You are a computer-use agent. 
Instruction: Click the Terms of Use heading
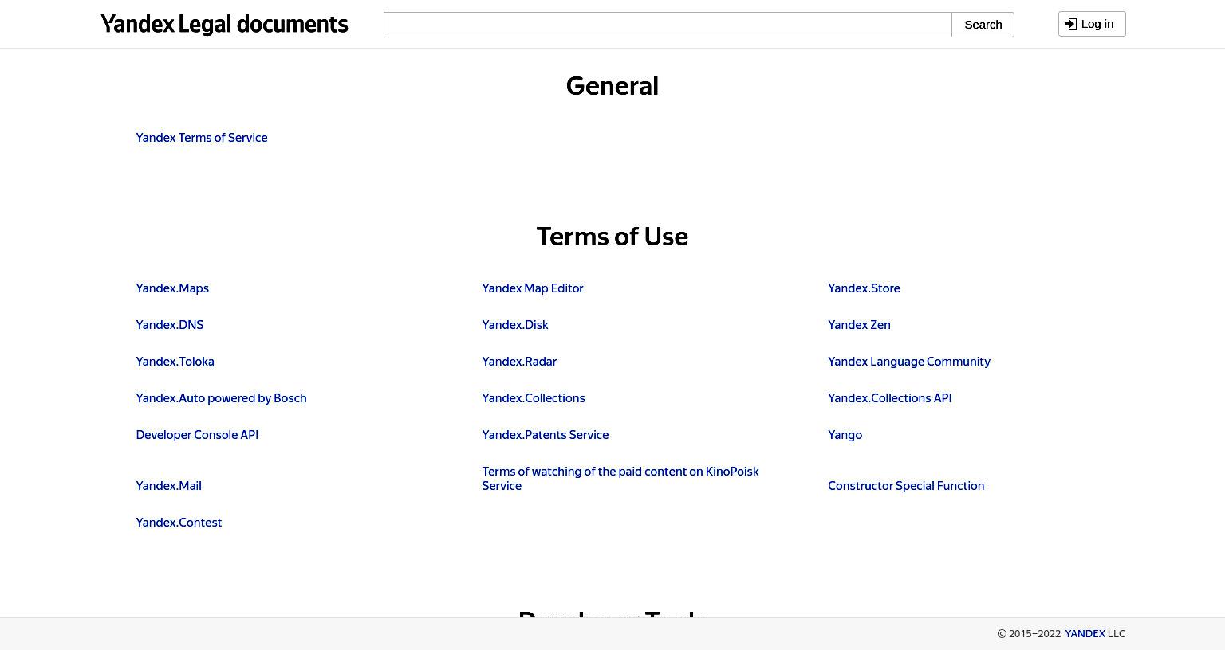click(x=612, y=237)
